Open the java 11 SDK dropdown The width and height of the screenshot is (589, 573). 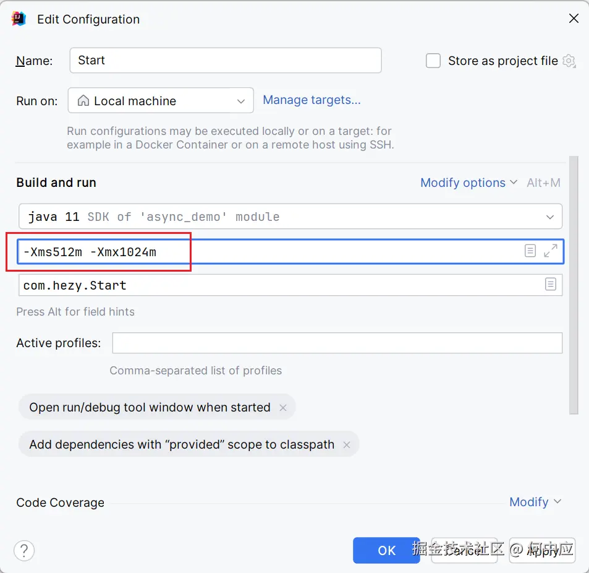290,217
